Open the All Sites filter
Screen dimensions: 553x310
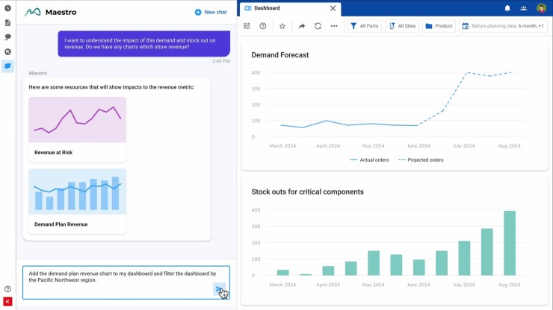pyautogui.click(x=402, y=26)
